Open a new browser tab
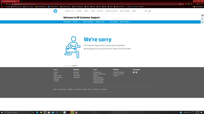The image size is (204, 114). click(21, 1)
